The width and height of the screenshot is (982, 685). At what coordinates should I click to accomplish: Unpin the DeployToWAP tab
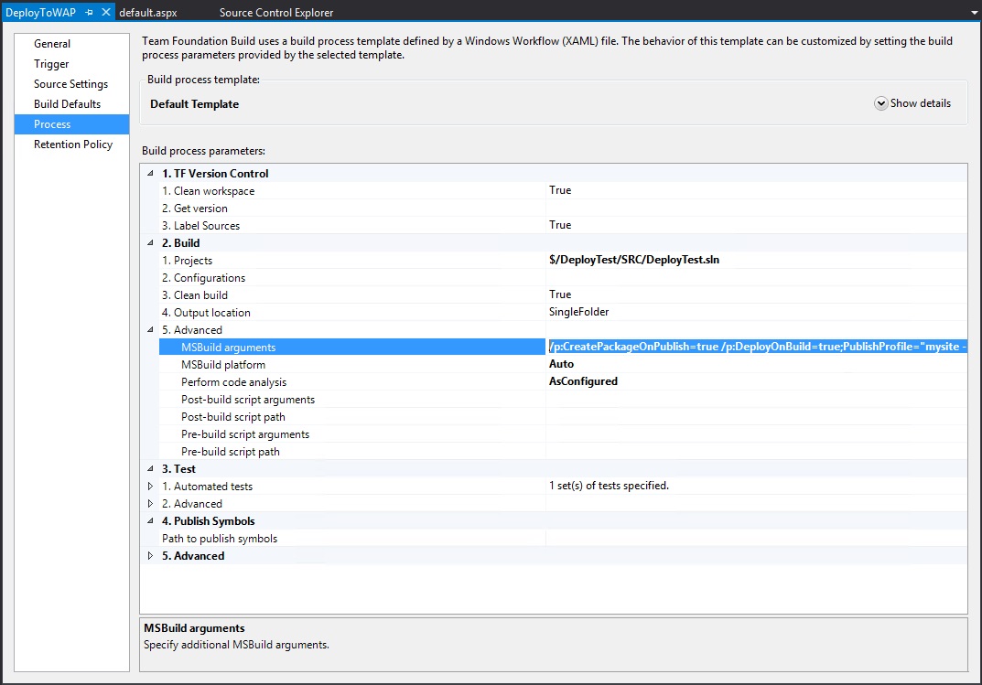click(88, 13)
